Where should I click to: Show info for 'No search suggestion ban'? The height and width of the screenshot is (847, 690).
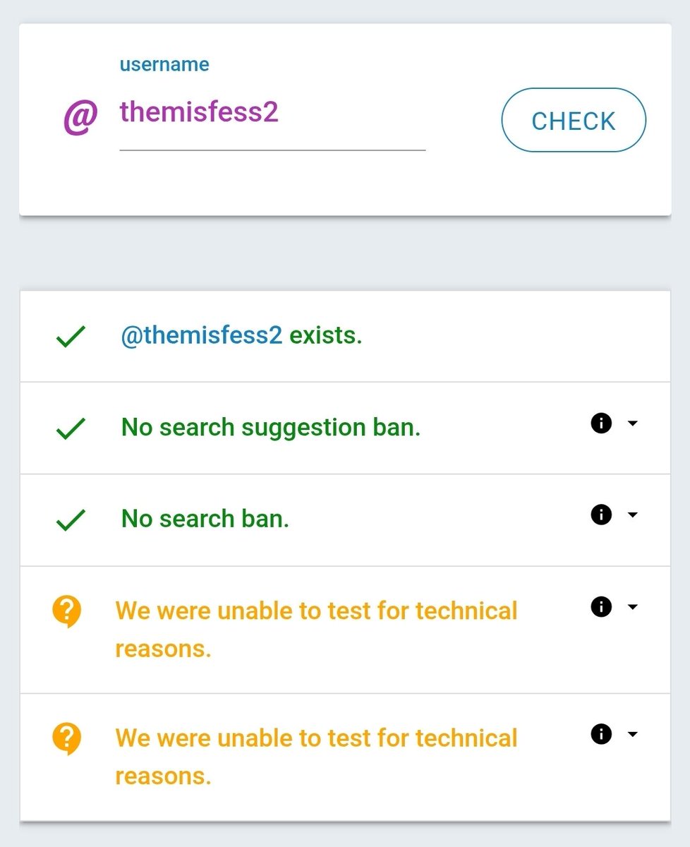(x=601, y=423)
